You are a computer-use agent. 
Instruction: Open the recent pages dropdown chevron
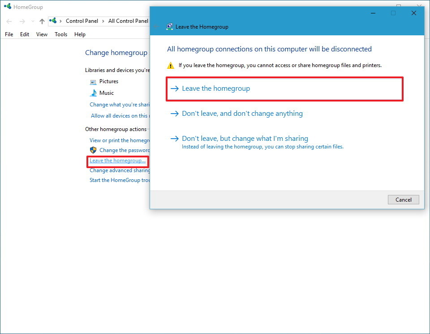pos(32,21)
